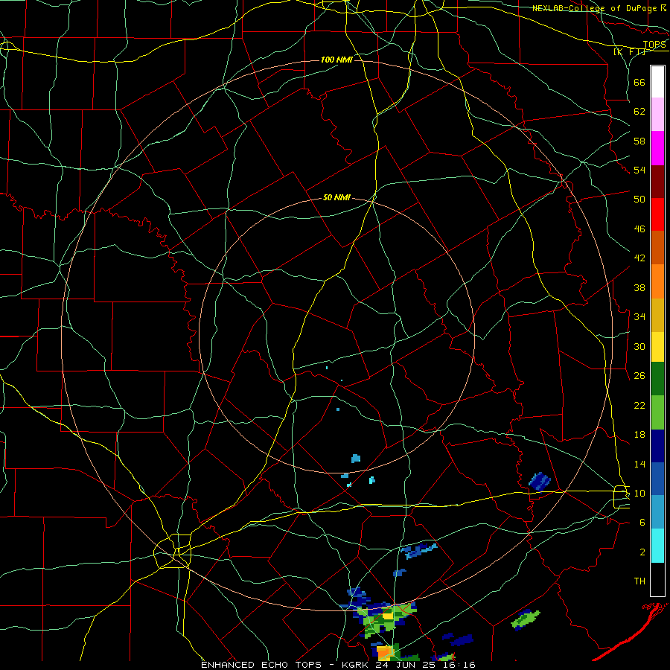Click the legend value 62

tap(639, 112)
